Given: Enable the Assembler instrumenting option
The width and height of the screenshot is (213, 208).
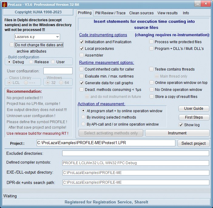Looking at the screenshot, I should (x=82, y=55).
